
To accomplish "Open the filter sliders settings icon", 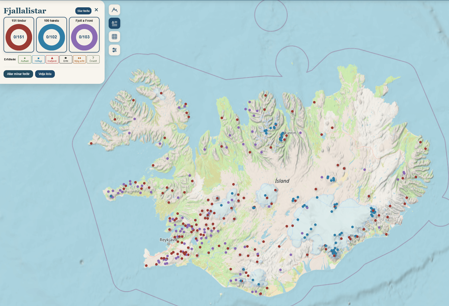I will pyautogui.click(x=114, y=50).
